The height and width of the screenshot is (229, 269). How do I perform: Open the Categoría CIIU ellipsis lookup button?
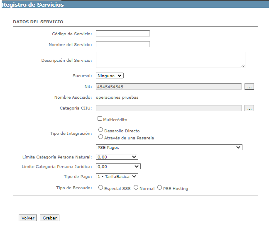click(x=249, y=108)
